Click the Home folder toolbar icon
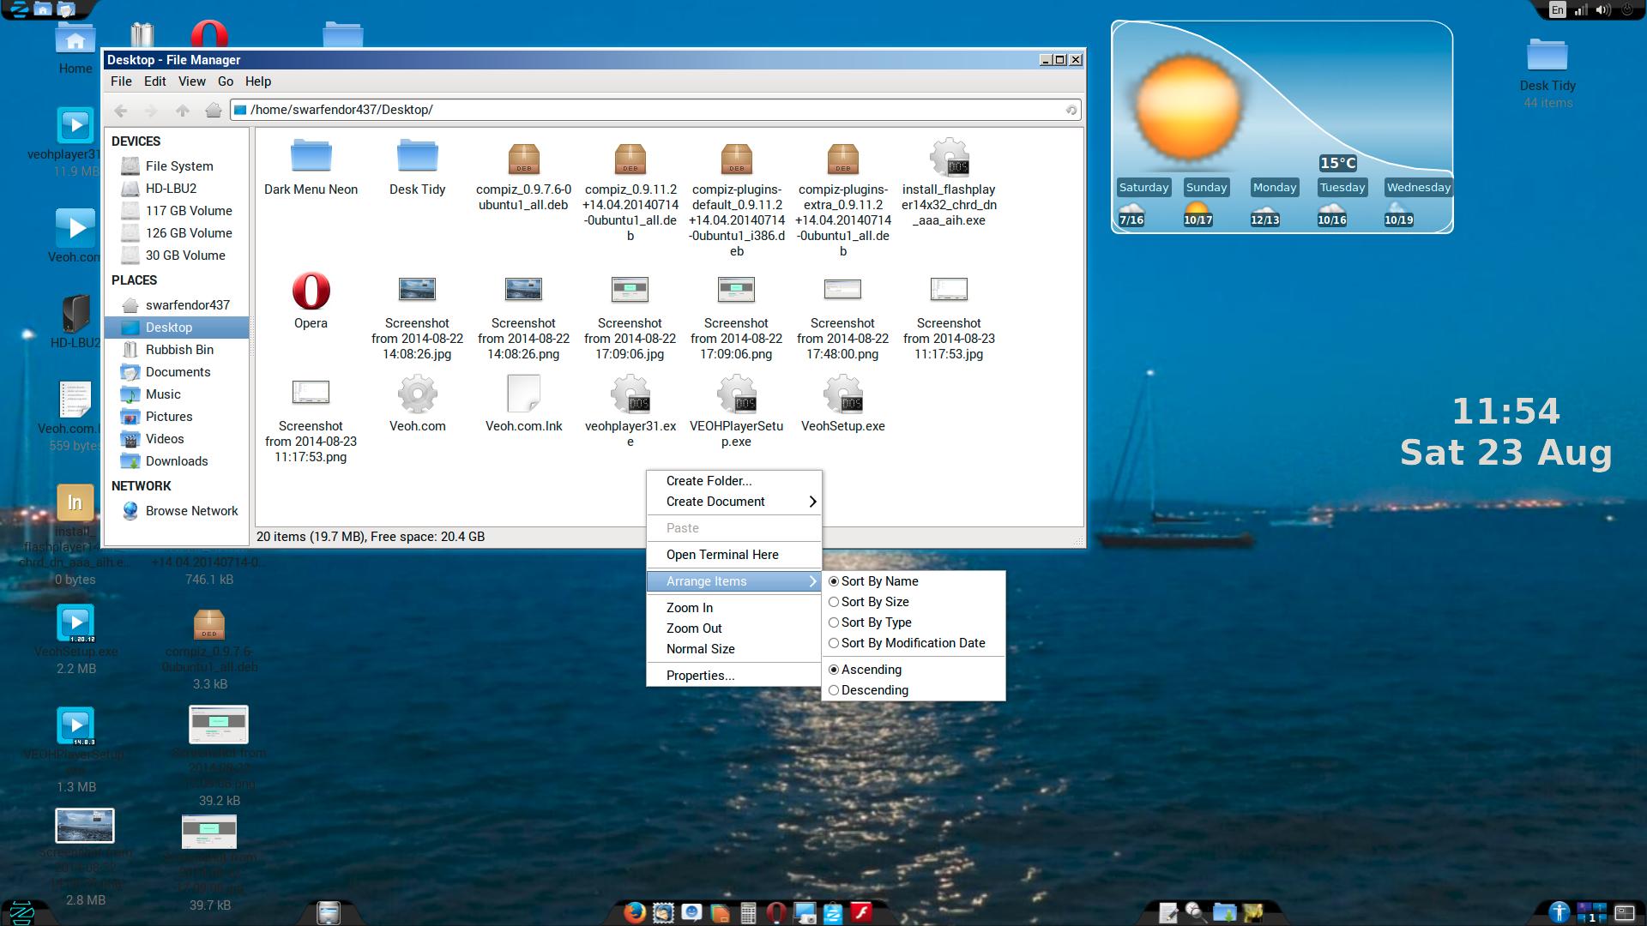Screen dimensions: 1647x926 (x=214, y=110)
